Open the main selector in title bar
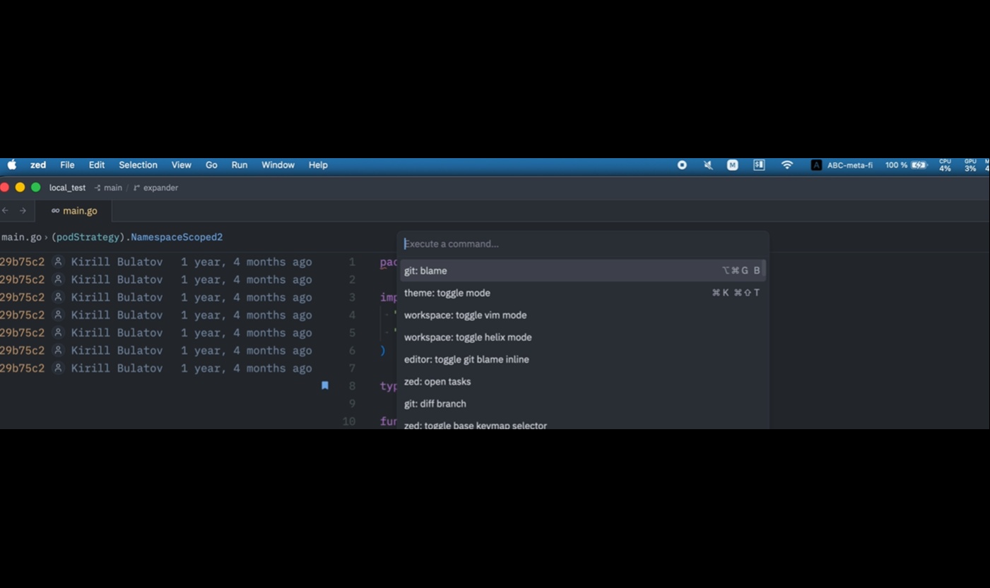This screenshot has width=990, height=588. tap(108, 188)
